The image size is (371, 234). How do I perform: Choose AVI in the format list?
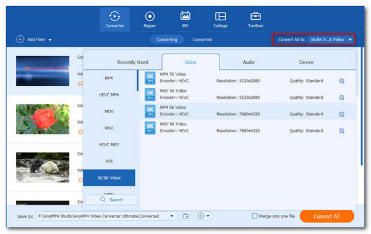point(109,161)
